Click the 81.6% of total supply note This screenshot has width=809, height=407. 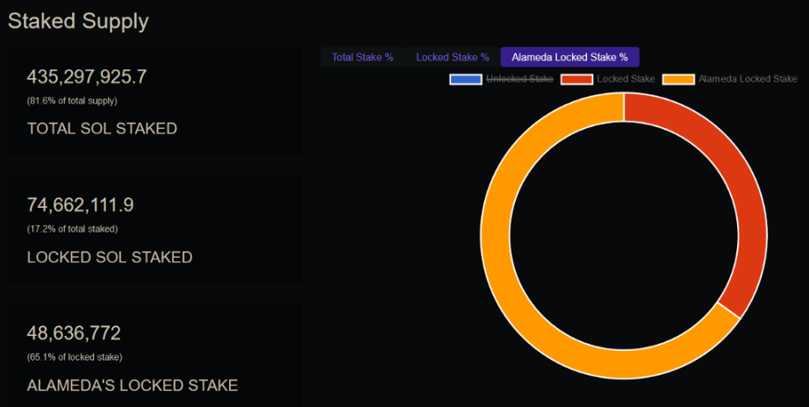(72, 101)
